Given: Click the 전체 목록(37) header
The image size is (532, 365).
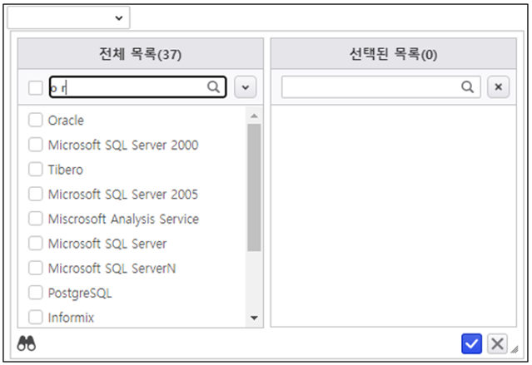Looking at the screenshot, I should tap(141, 54).
